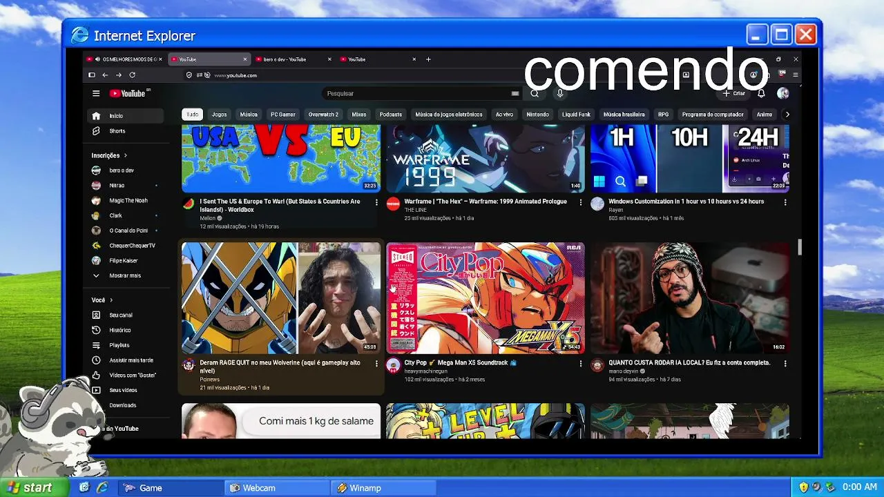Click the YouTube logo
Screen dimensions: 884x497
[x=129, y=93]
